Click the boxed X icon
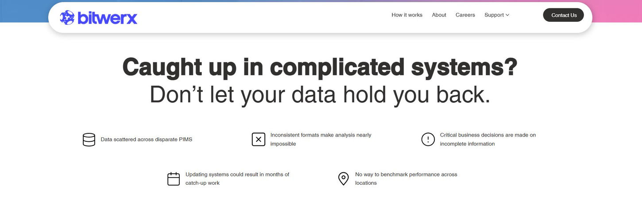Screen dimensions: 642x218 (x=259, y=140)
